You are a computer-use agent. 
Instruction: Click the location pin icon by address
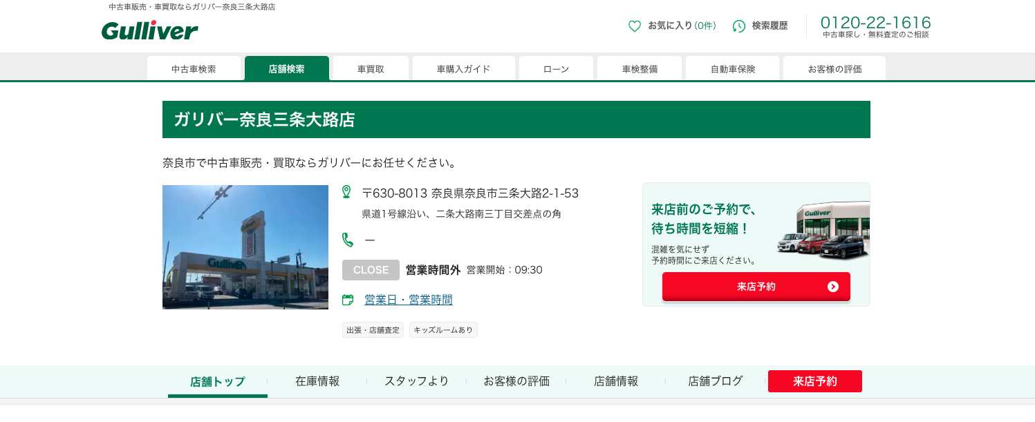coord(347,191)
